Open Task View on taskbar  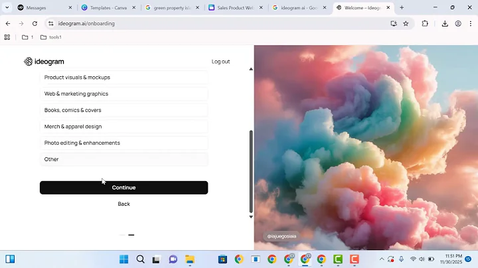(x=157, y=259)
